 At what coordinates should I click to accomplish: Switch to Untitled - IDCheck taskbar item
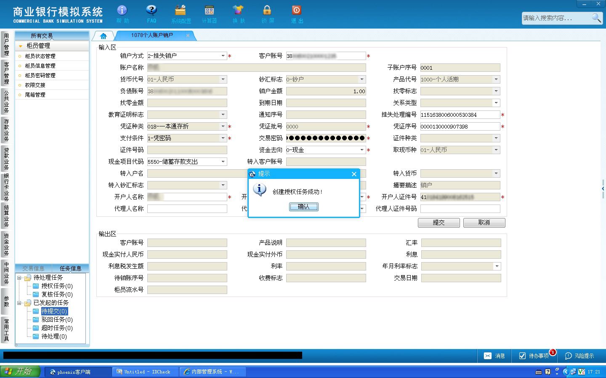click(x=146, y=372)
